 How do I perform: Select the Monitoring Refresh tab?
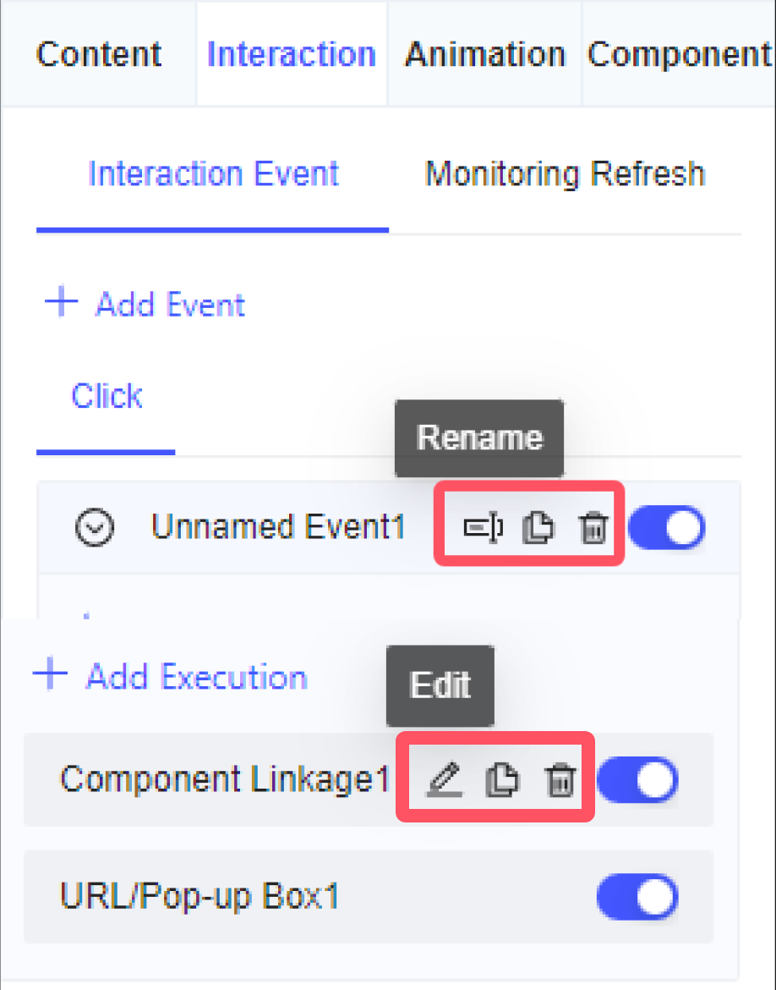pyautogui.click(x=565, y=173)
